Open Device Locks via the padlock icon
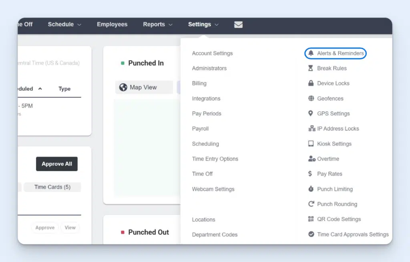This screenshot has height=262, width=410. (x=311, y=83)
